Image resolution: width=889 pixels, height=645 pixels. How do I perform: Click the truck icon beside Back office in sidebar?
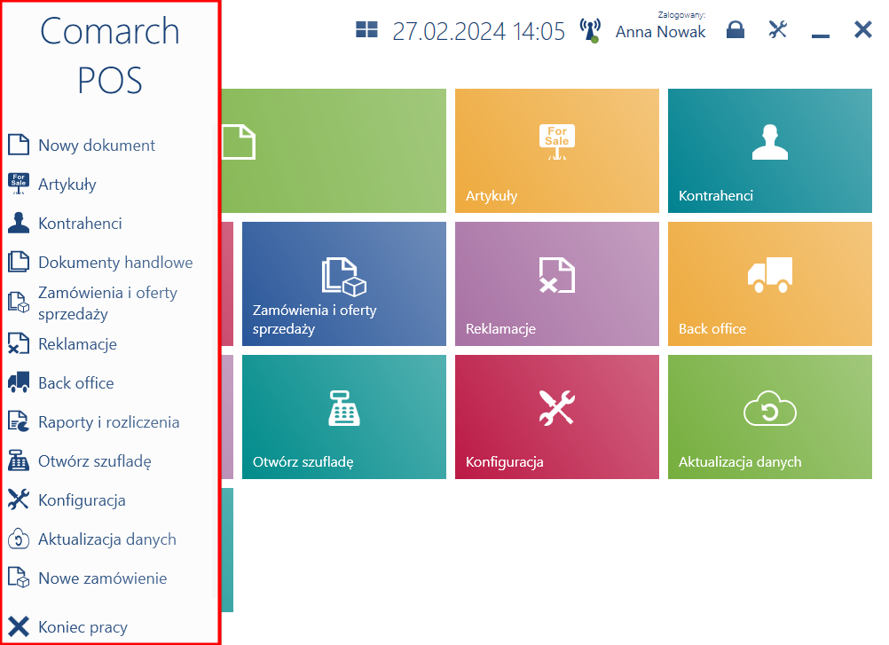click(18, 382)
